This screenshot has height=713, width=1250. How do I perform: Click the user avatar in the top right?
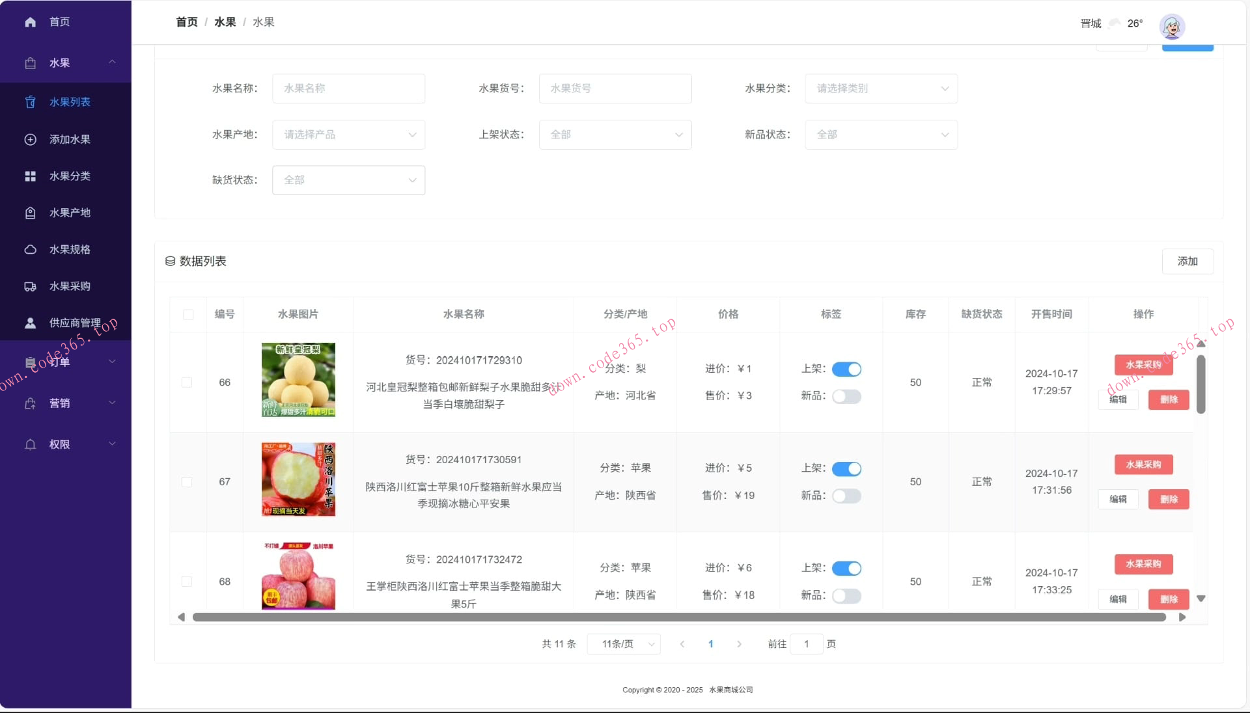point(1171,26)
